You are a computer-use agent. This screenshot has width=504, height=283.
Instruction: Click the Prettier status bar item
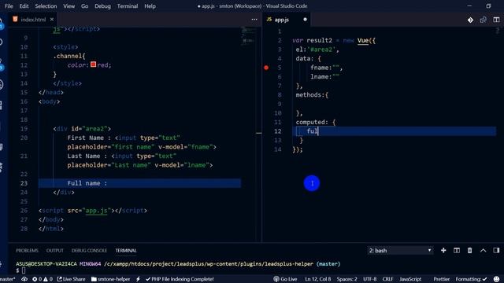441,279
